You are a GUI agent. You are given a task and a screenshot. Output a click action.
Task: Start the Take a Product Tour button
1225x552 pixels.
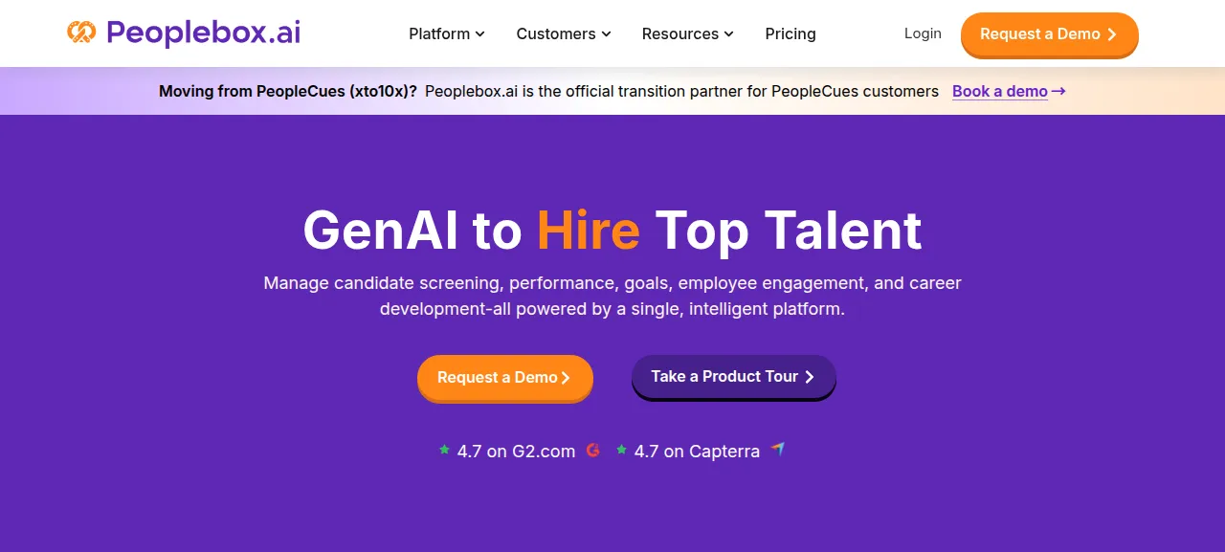pos(734,377)
